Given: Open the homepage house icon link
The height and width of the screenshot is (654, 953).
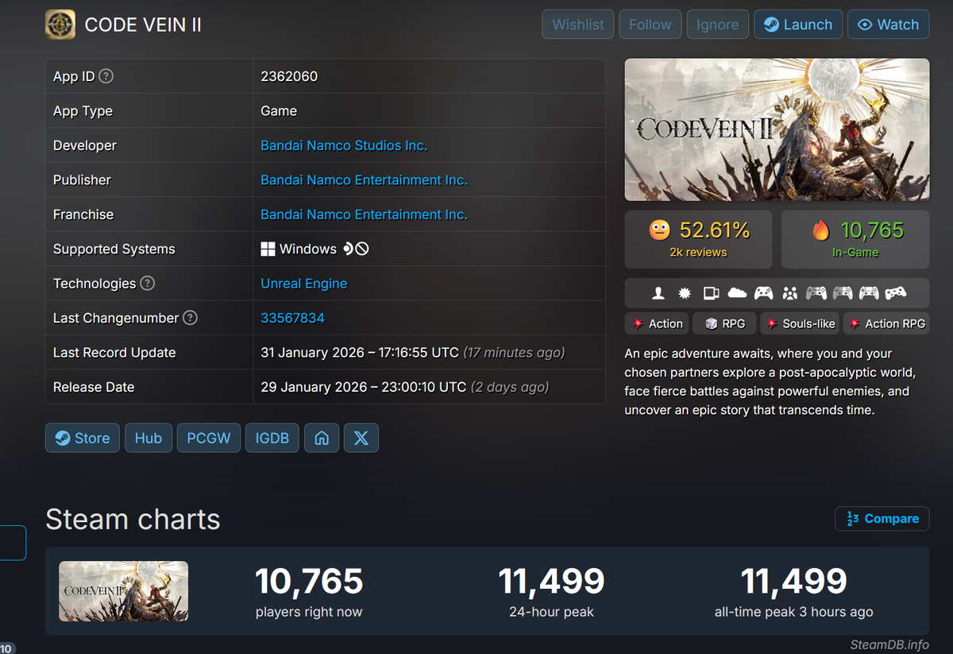Looking at the screenshot, I should pyautogui.click(x=322, y=438).
